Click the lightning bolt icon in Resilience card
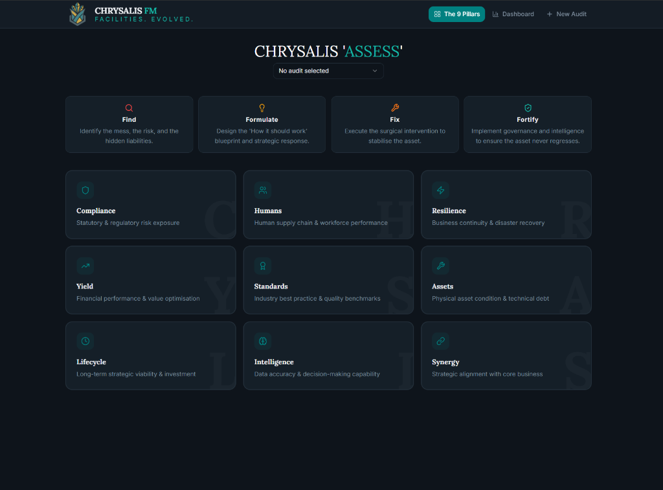 click(440, 190)
